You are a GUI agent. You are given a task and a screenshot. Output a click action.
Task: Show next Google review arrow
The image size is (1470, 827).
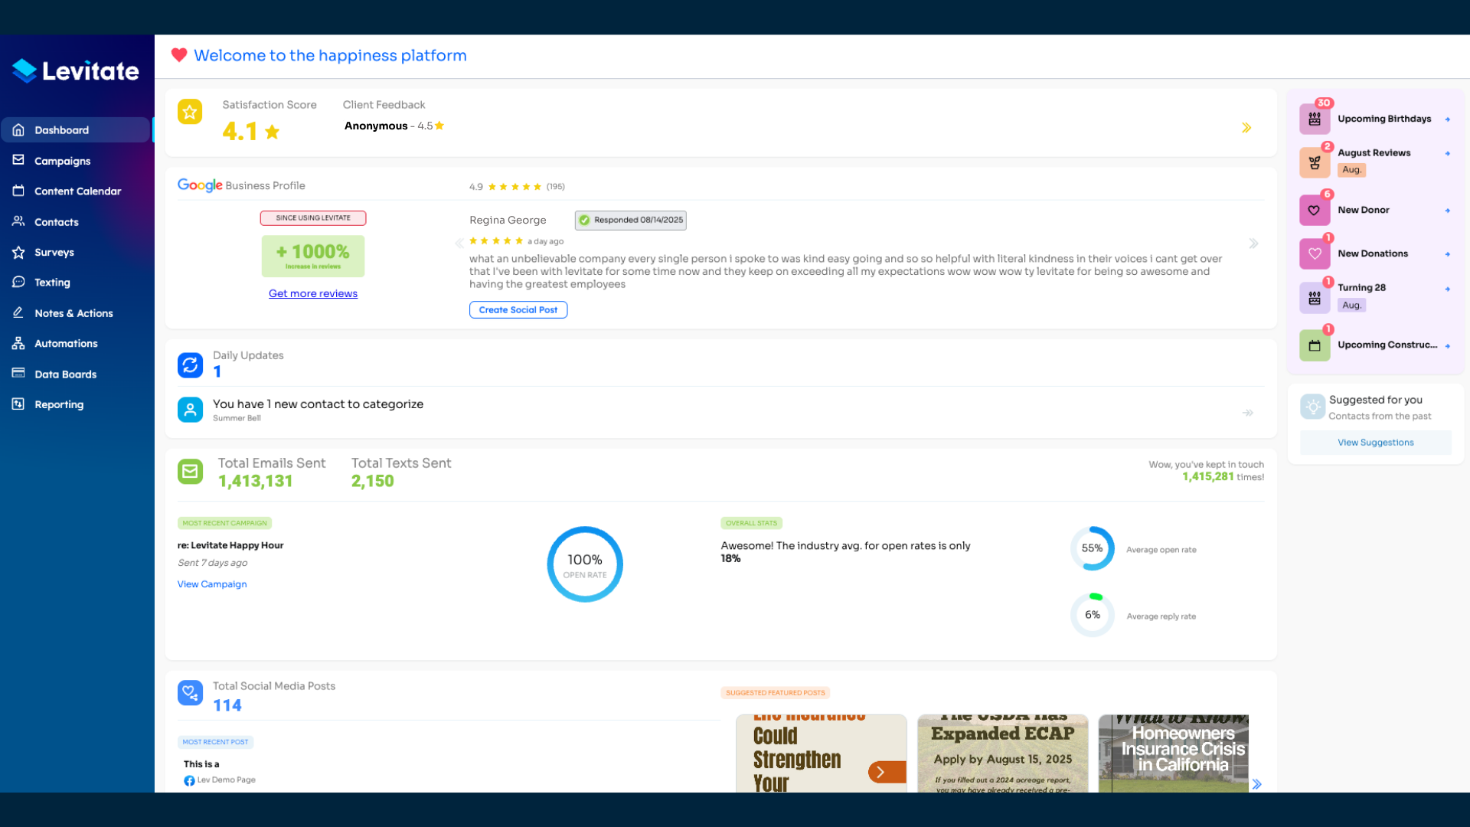(1253, 244)
